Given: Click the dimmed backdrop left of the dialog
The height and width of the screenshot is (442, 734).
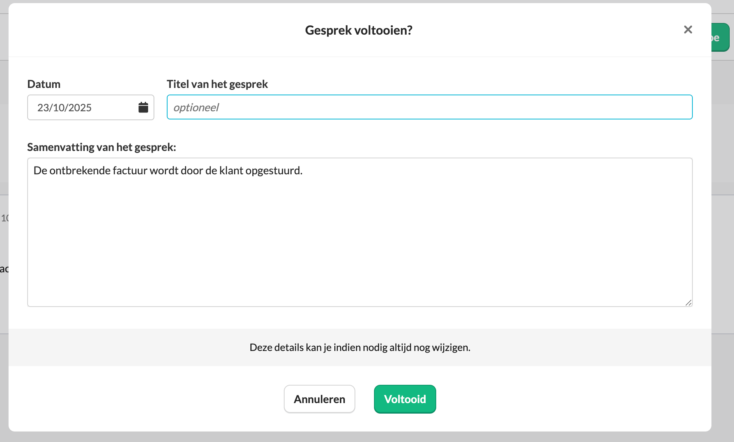Looking at the screenshot, I should click(x=3, y=156).
